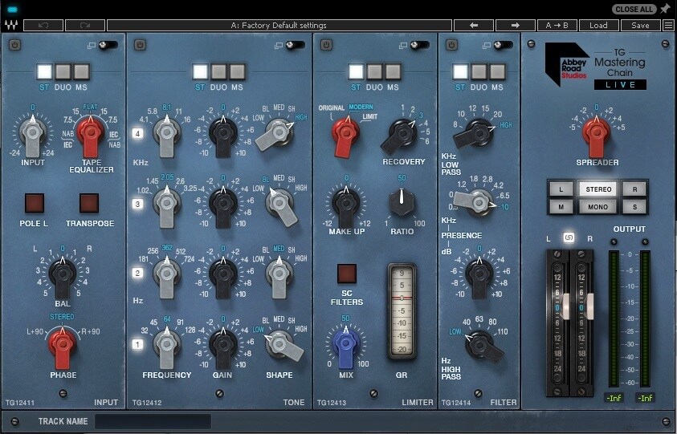Click the Presence KHz selector knob
The image size is (677, 434).
pos(477,202)
